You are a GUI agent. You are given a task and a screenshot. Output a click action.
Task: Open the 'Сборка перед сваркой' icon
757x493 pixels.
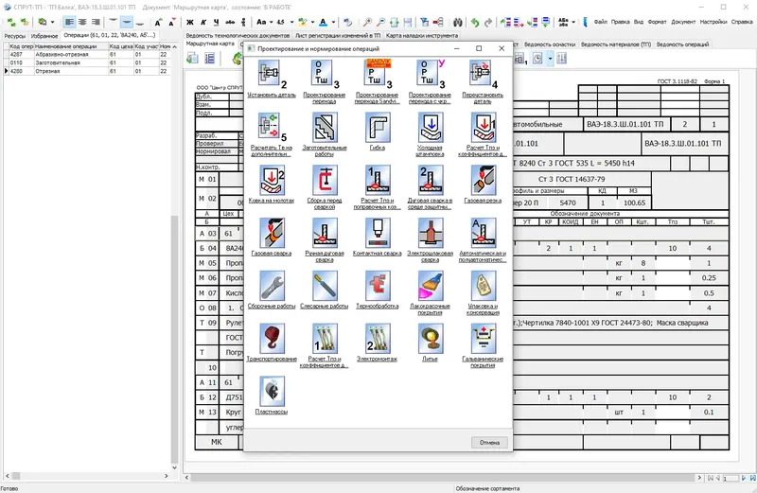324,179
